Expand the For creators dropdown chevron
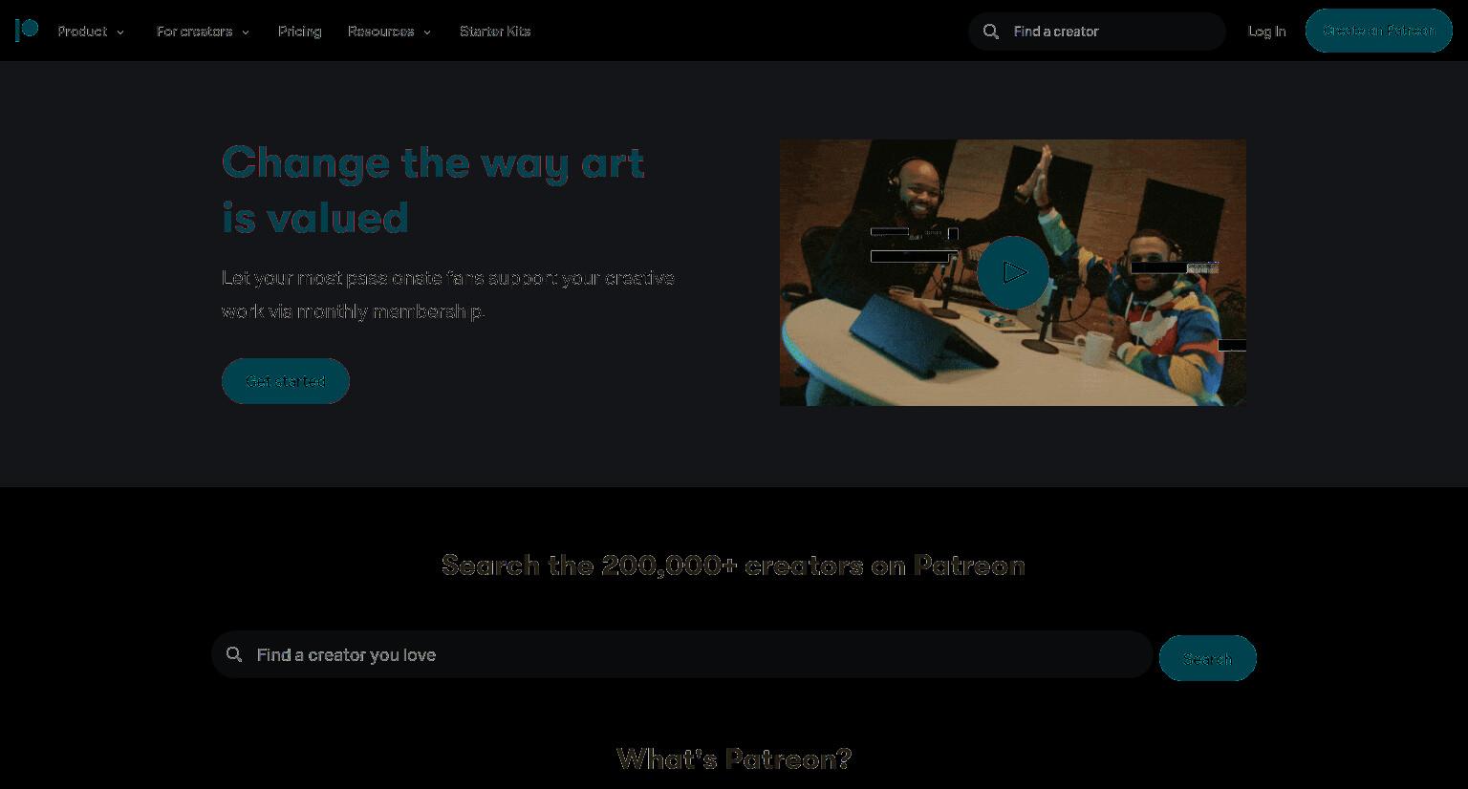Viewport: 1468px width, 789px height. click(x=246, y=32)
